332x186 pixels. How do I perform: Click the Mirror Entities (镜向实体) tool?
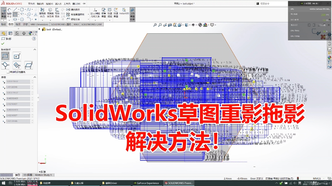(73, 9)
